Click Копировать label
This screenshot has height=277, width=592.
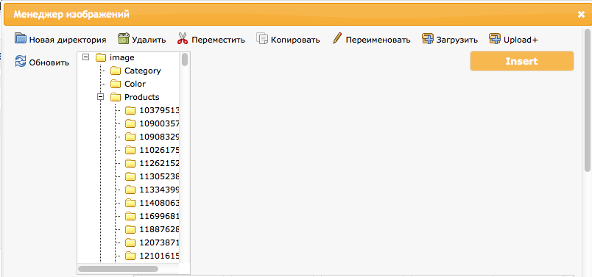pos(295,40)
